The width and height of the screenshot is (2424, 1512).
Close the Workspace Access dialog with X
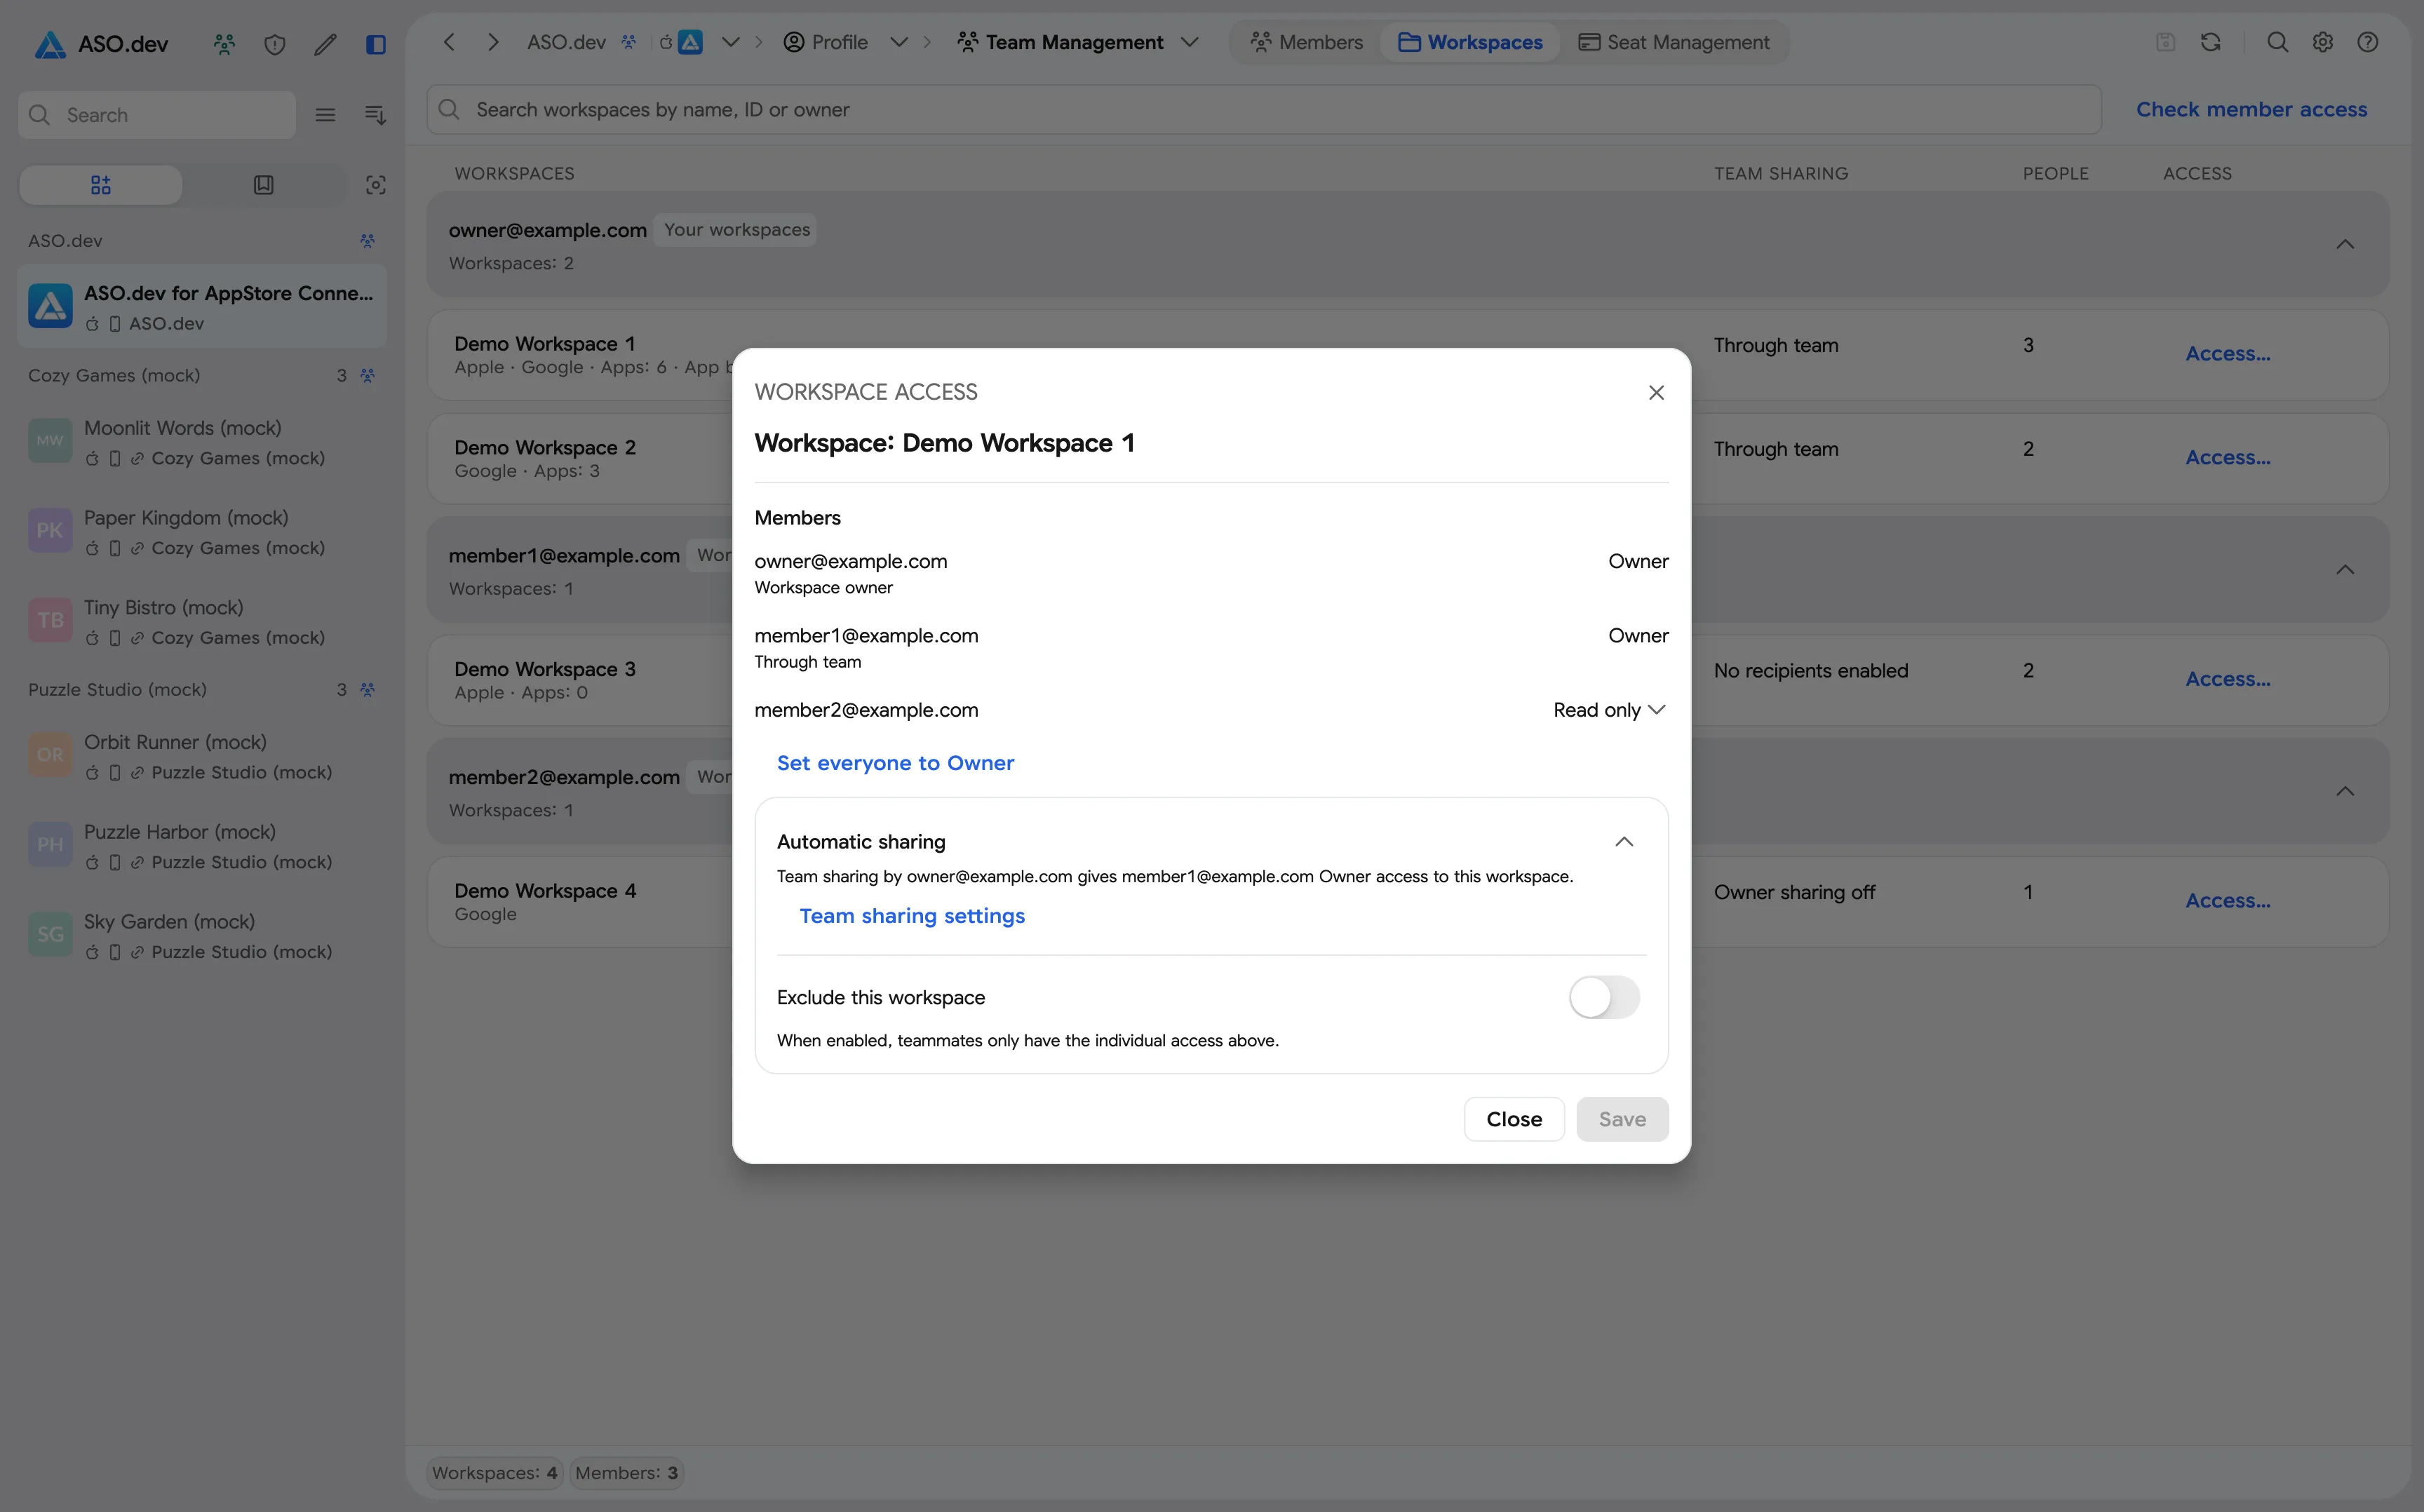coord(1657,393)
